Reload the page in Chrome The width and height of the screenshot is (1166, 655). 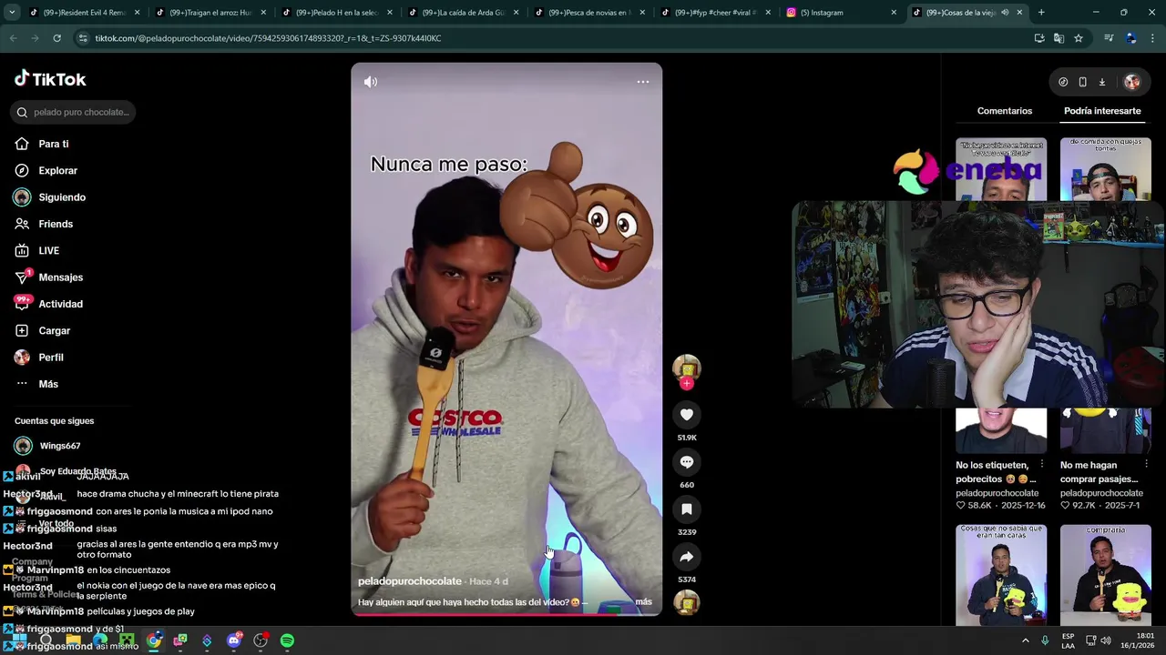click(x=56, y=38)
